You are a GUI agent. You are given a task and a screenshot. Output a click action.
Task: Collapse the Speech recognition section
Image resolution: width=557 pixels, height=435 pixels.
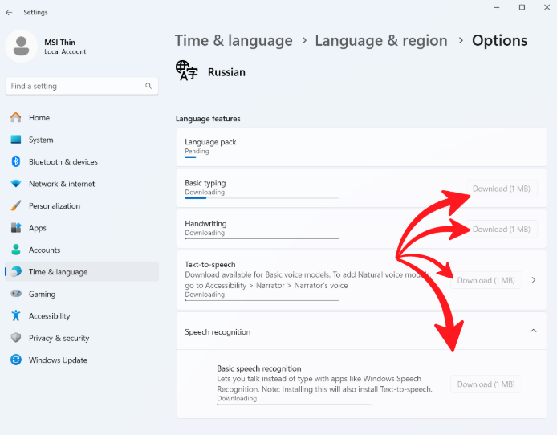[533, 331]
